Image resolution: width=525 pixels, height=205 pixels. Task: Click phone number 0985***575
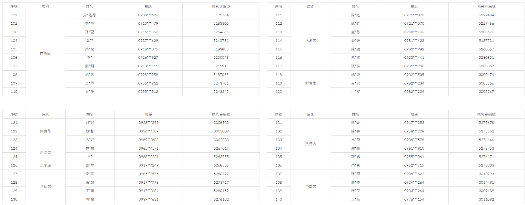(x=148, y=174)
